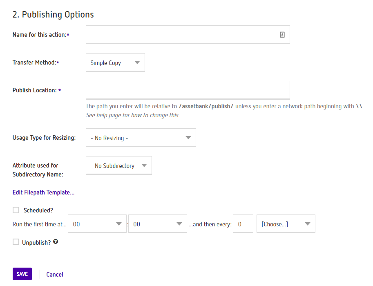The height and width of the screenshot is (286, 373).
Task: Click the Cancel link
Action: [55, 274]
